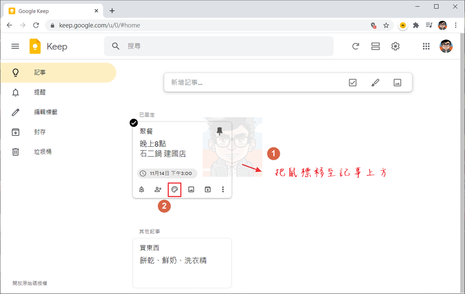Click the 晚上8點 text in note
Image resolution: width=465 pixels, height=294 pixels.
click(x=153, y=144)
